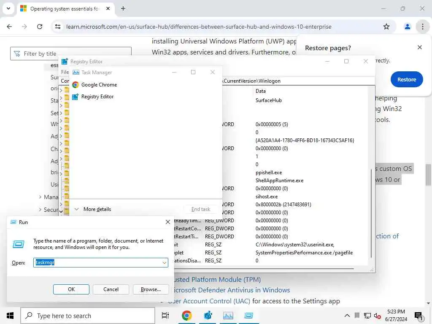
Task: Open the User Account Control (UAC) link
Action: tap(209, 301)
